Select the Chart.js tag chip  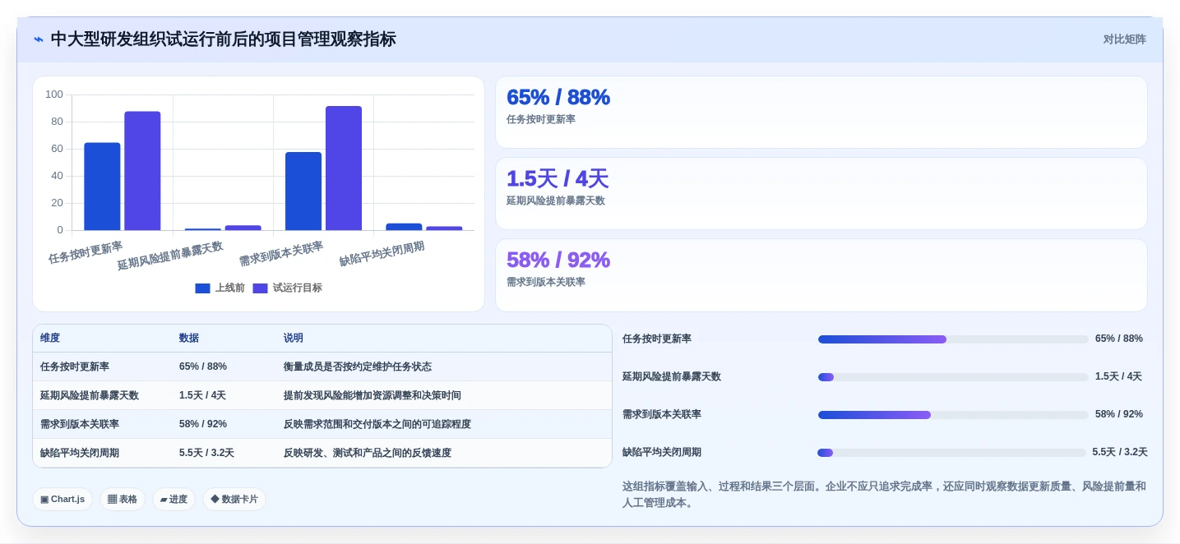(x=62, y=499)
